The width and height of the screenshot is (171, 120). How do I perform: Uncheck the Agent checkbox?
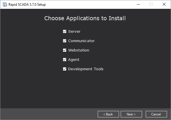pos(64,60)
